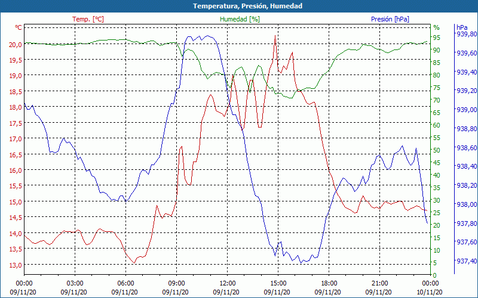This screenshot has width=478, height=298.
Task: Click the '939,20' pressure axis value
Action: 467,91
